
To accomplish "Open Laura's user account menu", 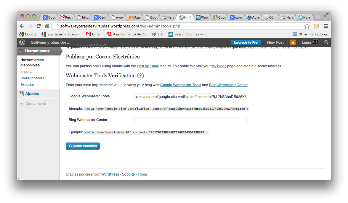I will 310,42.
